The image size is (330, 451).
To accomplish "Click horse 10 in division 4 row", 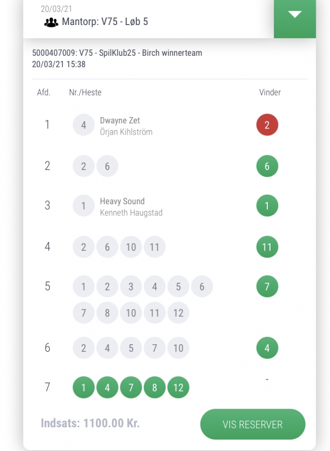I will [x=131, y=247].
